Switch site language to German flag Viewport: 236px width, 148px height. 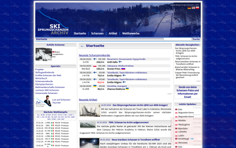189,8
